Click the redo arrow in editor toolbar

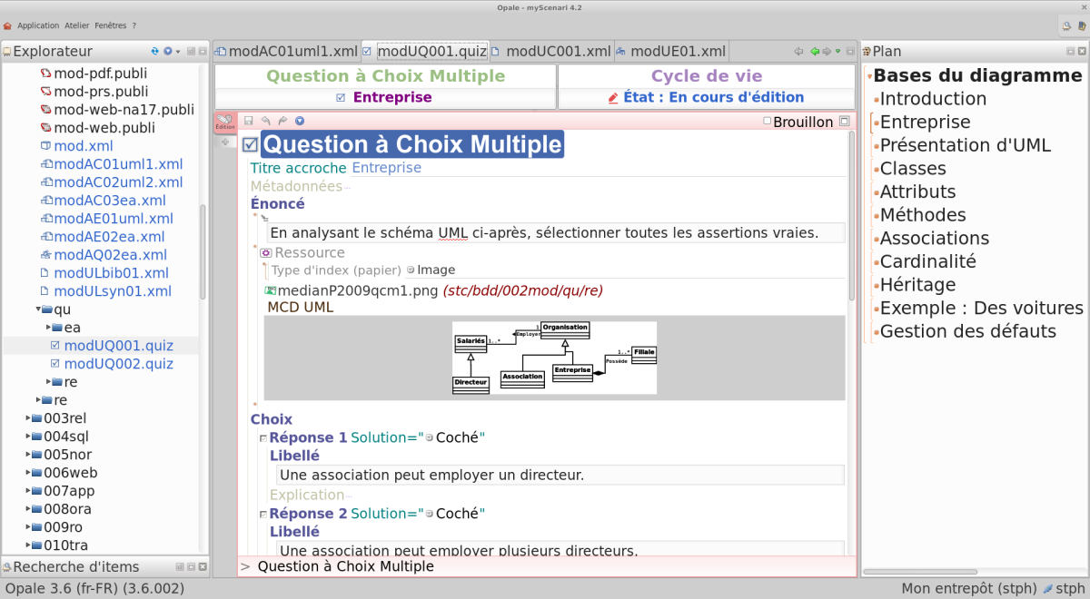(282, 121)
